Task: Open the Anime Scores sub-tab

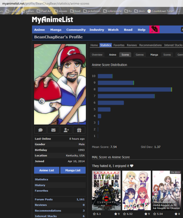Action: click(125, 55)
